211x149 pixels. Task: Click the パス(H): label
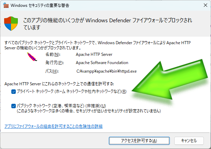pos(52,71)
